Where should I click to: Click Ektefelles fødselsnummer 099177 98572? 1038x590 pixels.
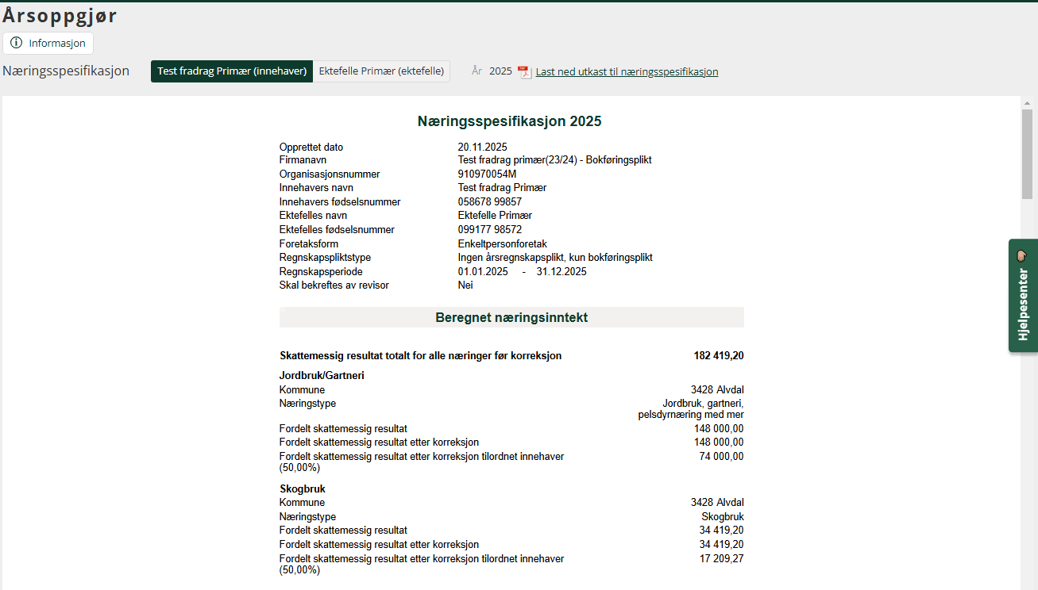pyautogui.click(x=490, y=230)
